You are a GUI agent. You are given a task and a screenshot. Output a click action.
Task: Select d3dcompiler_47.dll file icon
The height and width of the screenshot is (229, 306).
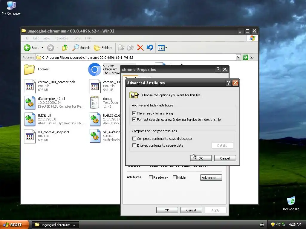(x=30, y=103)
